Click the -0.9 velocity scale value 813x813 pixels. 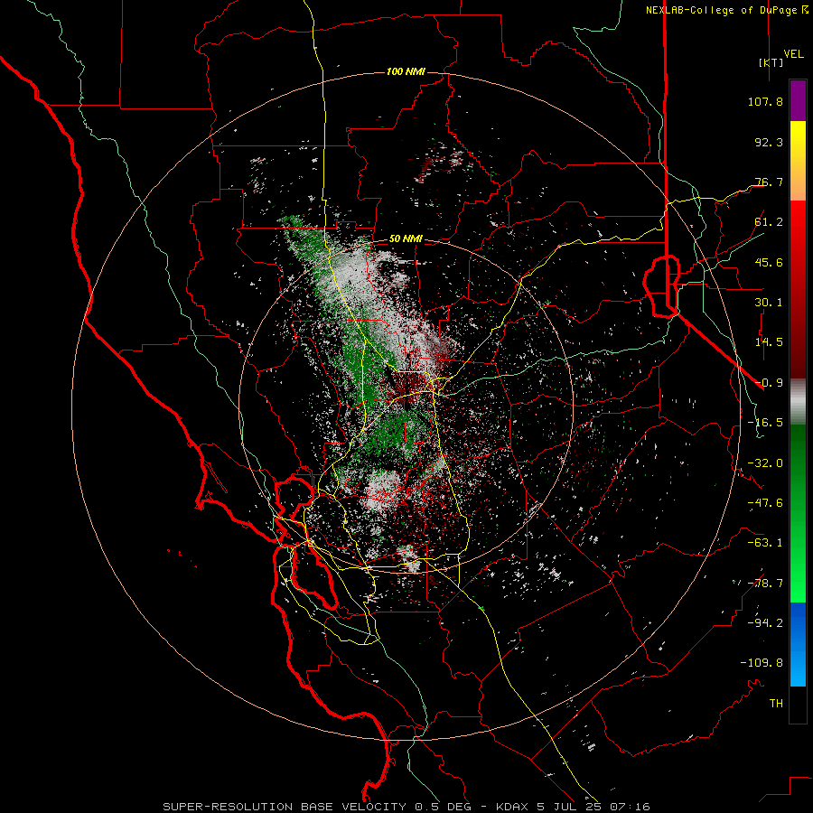coord(769,383)
